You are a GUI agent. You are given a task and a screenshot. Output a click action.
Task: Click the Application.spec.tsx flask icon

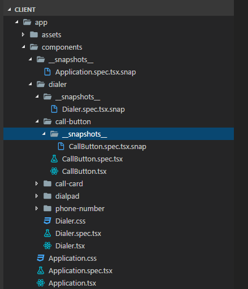point(41,270)
